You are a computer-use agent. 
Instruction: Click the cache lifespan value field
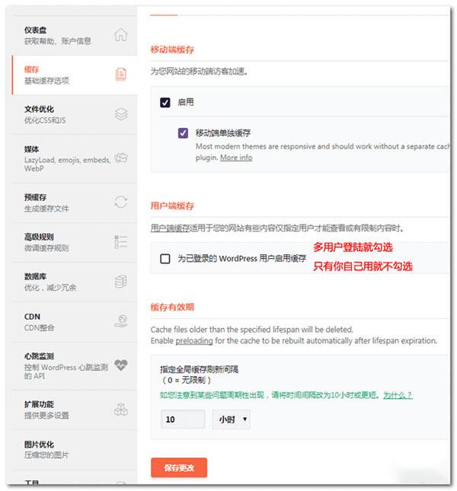(x=183, y=419)
